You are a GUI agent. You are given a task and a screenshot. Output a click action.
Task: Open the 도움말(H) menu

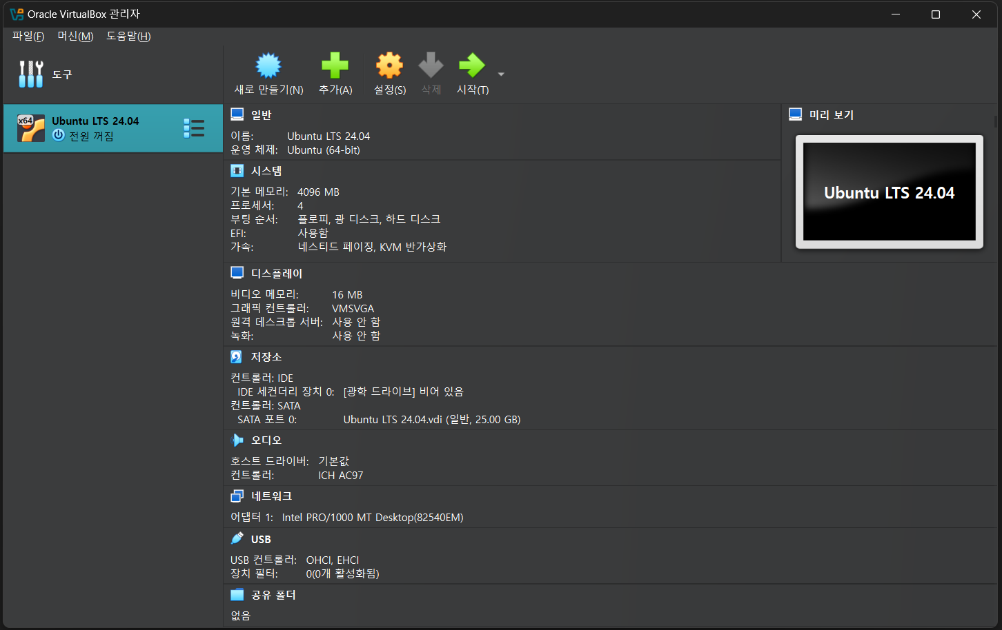click(x=128, y=36)
